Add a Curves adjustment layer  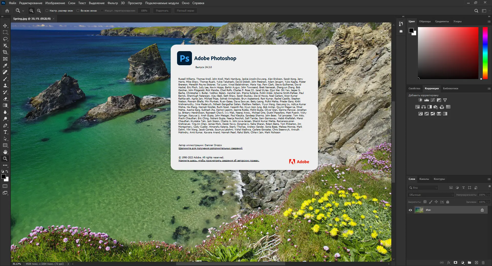[x=433, y=100]
